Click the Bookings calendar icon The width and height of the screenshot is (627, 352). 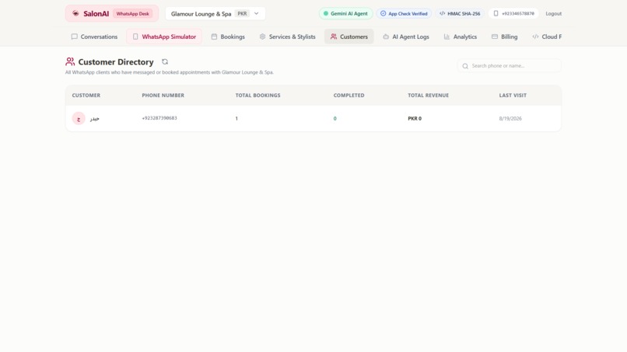[215, 37]
